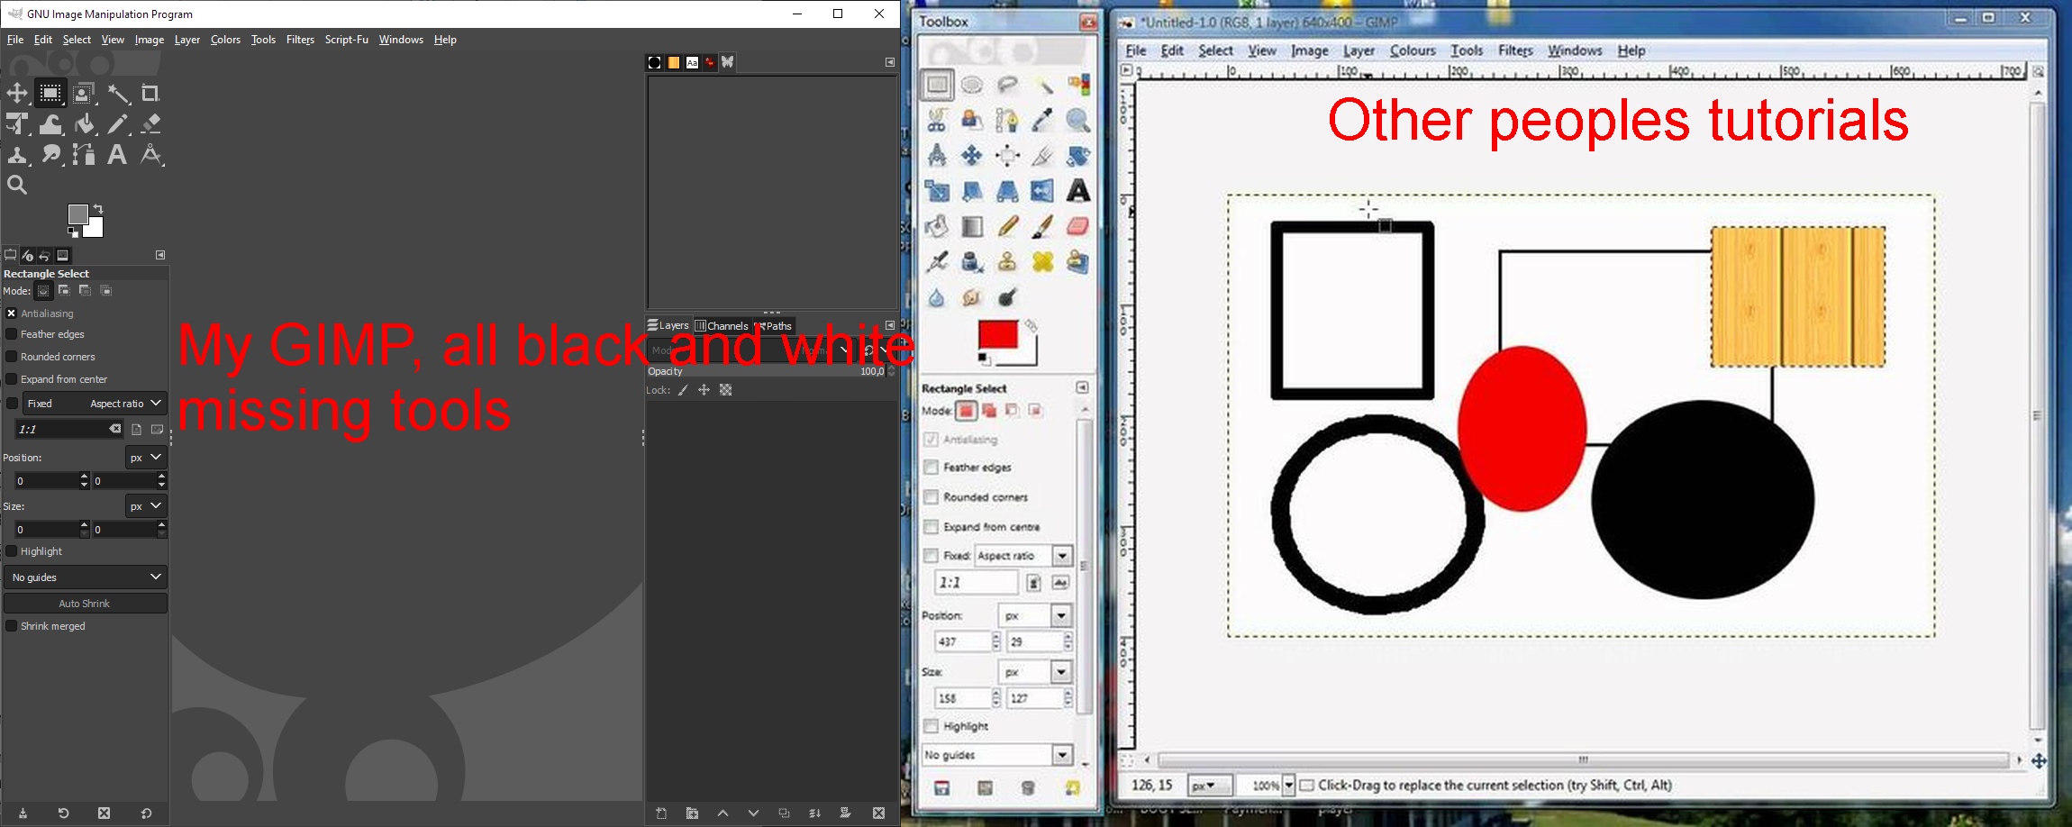Select the Eraser tool in light Toolbox window

(1077, 226)
